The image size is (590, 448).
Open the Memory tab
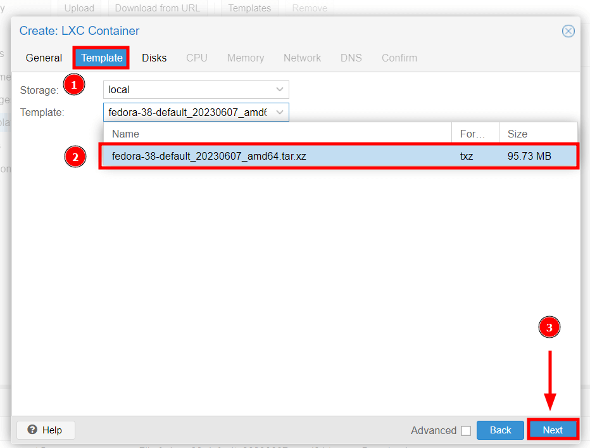[x=245, y=58]
